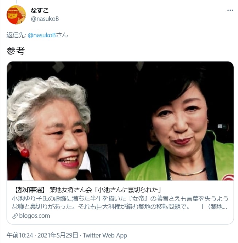Click the 午前10:24 timestamp
The height and width of the screenshot is (243, 238).
point(20,235)
